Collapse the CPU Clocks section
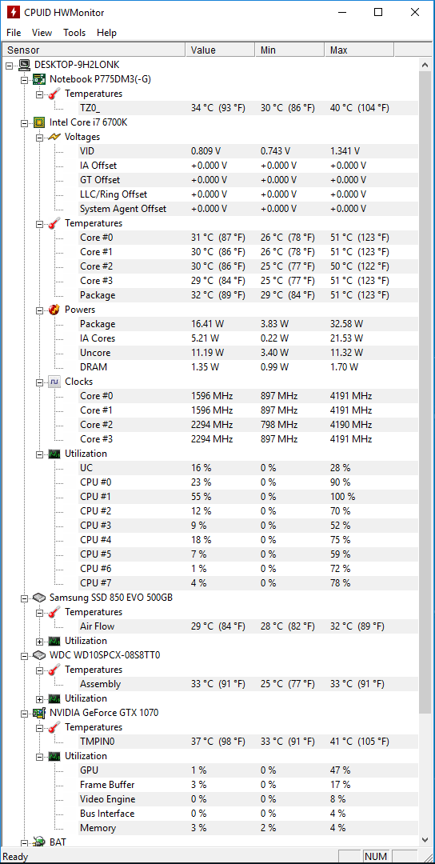This screenshot has height=864, width=435. pyautogui.click(x=39, y=382)
